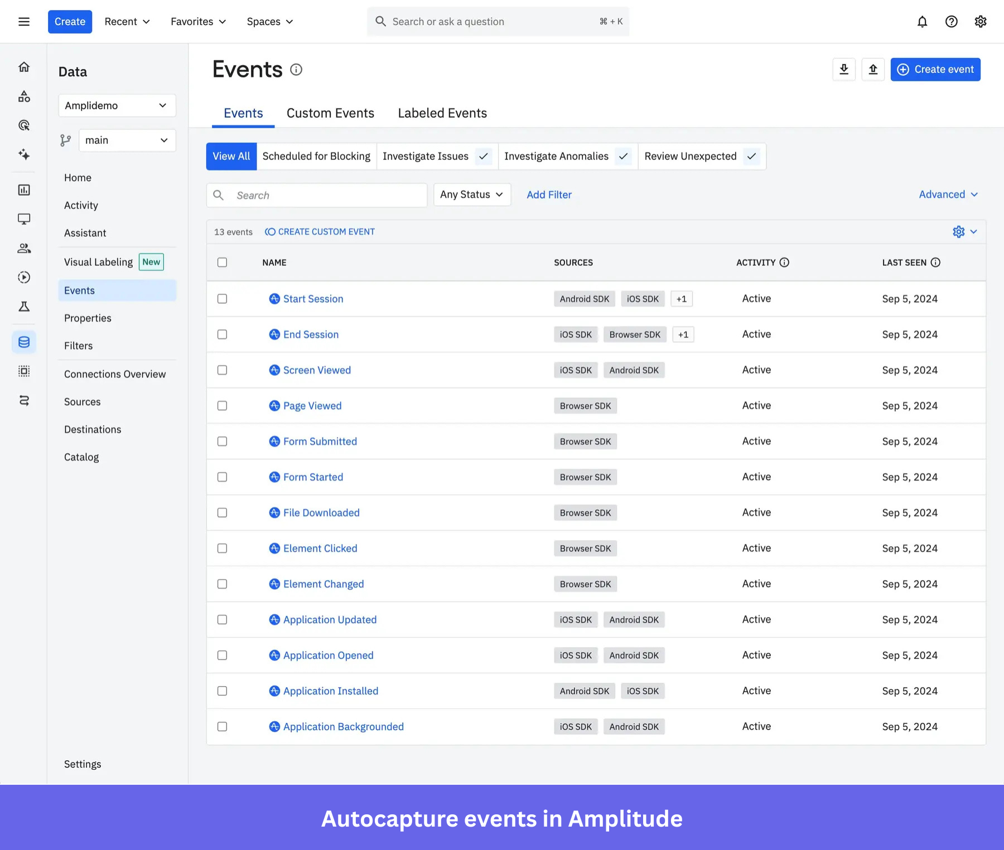Check the Start Session row checkbox
Screen dimensions: 1004x850
pos(222,299)
